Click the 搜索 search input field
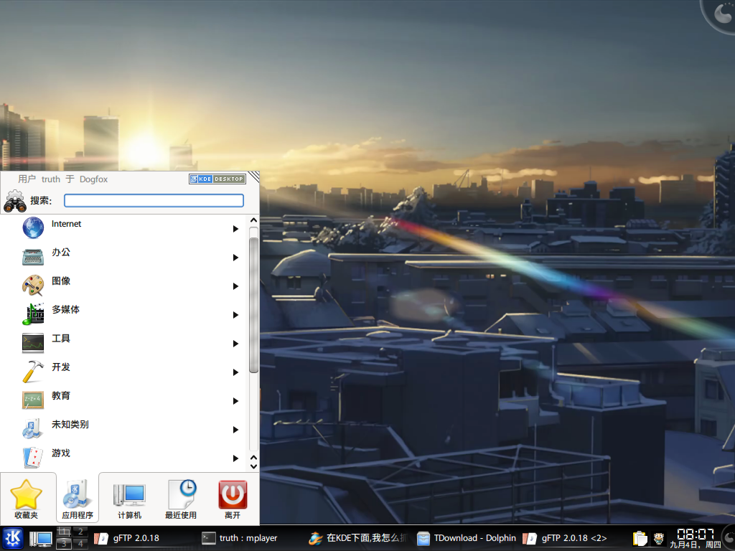Screen dimensions: 735x551 [154, 201]
